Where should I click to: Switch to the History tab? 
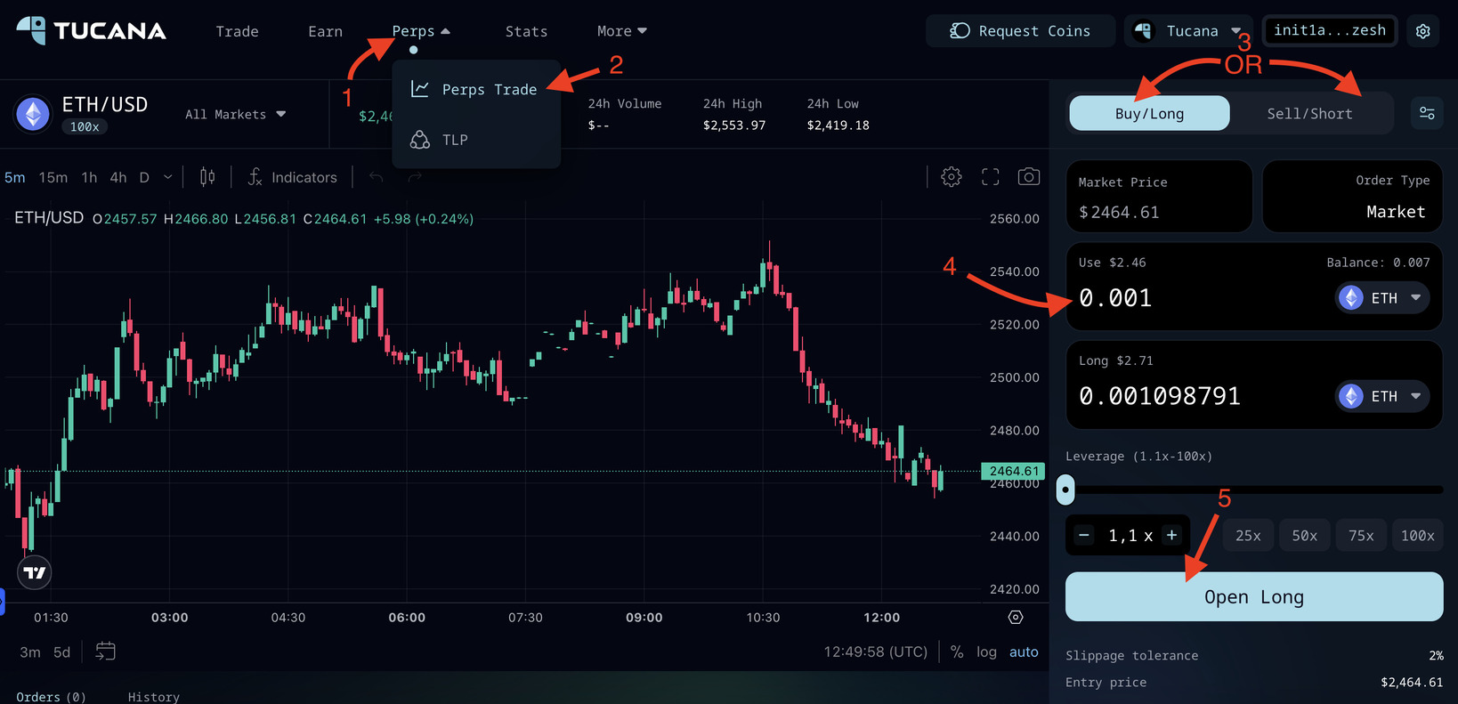click(x=153, y=696)
